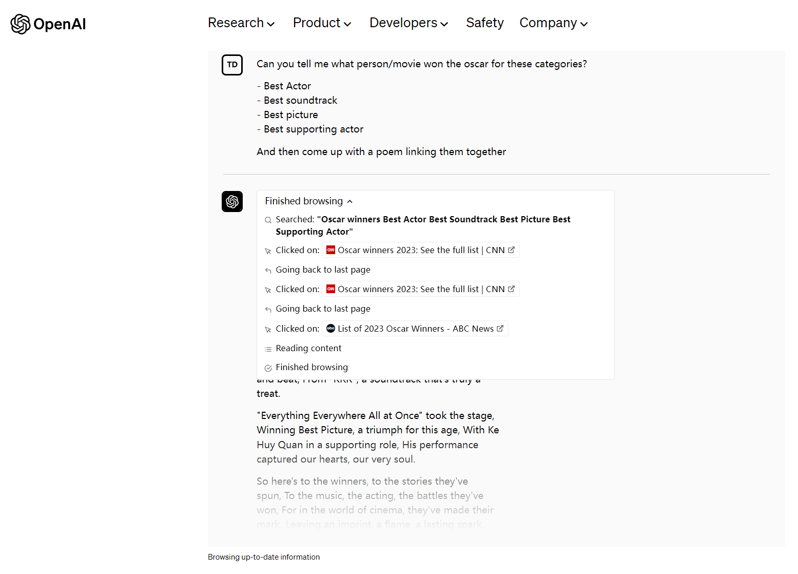Open List of 2023 Oscar Winners ABC link

coord(415,329)
